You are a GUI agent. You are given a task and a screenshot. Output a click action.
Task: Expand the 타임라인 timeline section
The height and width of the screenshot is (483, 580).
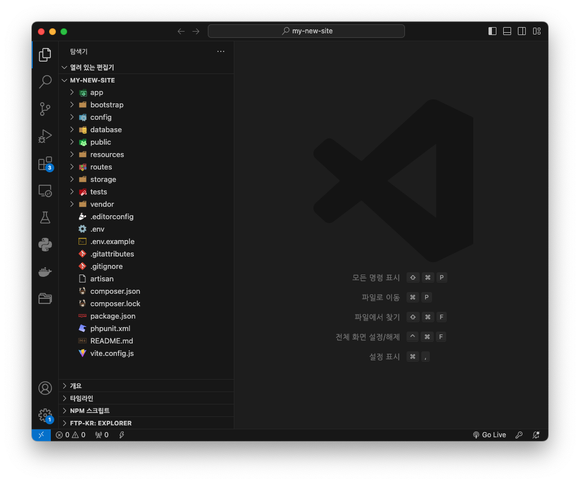coord(147,399)
